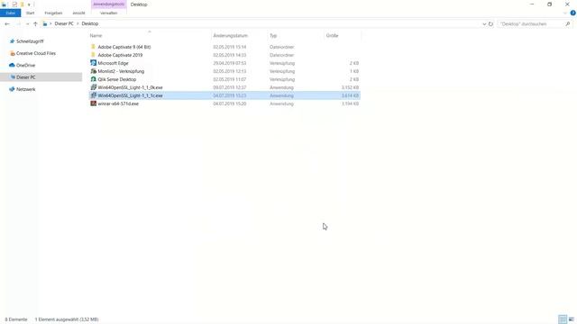The image size is (577, 324).
Task: Expand the ribbon with the chevron
Action: click(565, 13)
